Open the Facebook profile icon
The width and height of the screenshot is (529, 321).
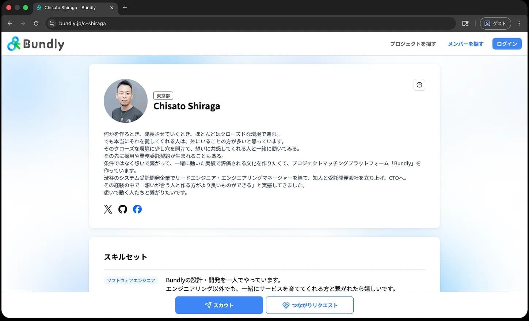pyautogui.click(x=137, y=209)
